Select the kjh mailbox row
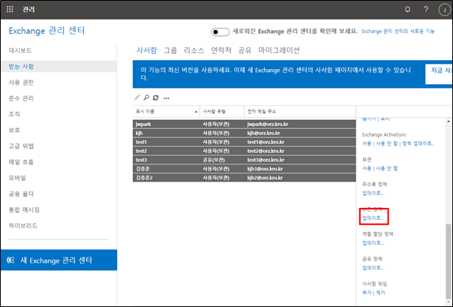The width and height of the screenshot is (453, 307). (244, 133)
